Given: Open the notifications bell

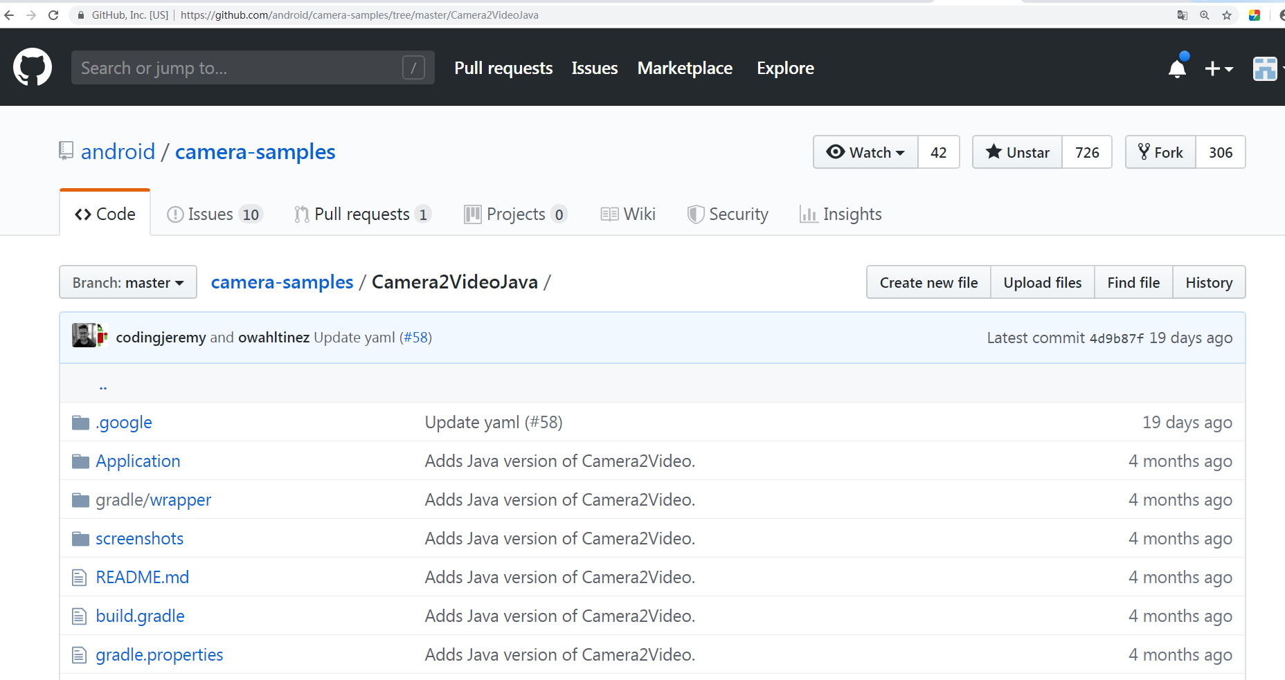Looking at the screenshot, I should click(x=1177, y=68).
